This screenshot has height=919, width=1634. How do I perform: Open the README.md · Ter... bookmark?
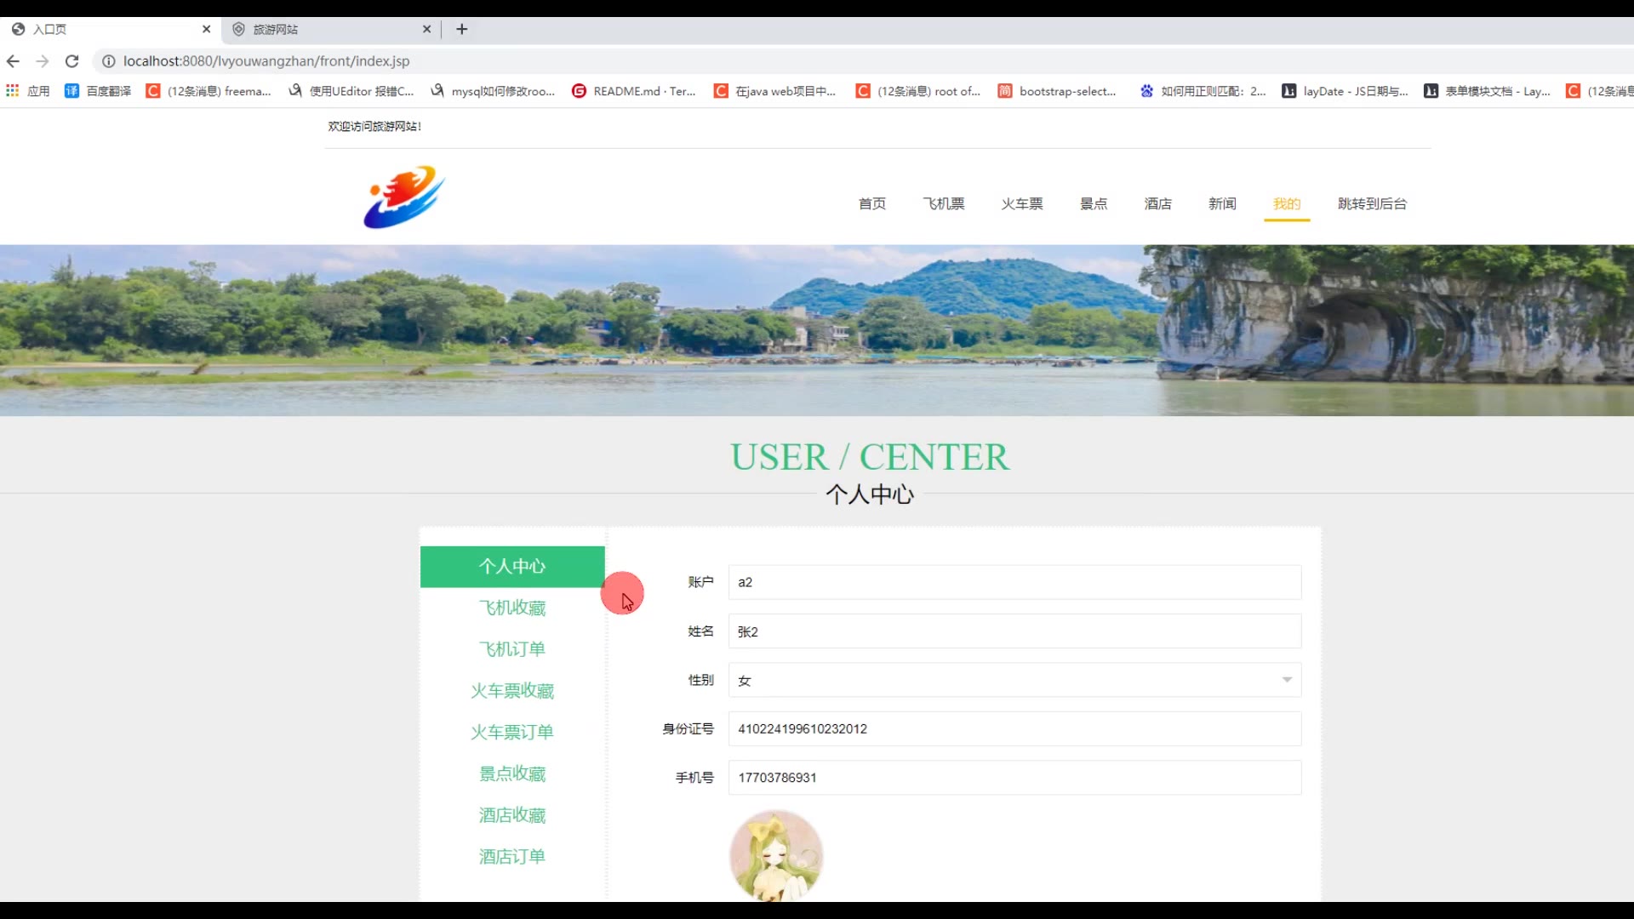point(634,91)
